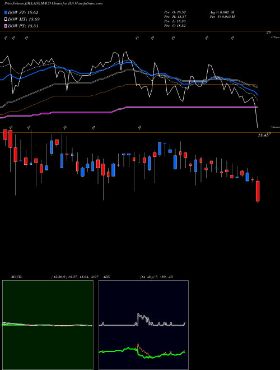
Task: Click the '20' upper price axis label
Action: 268,33
